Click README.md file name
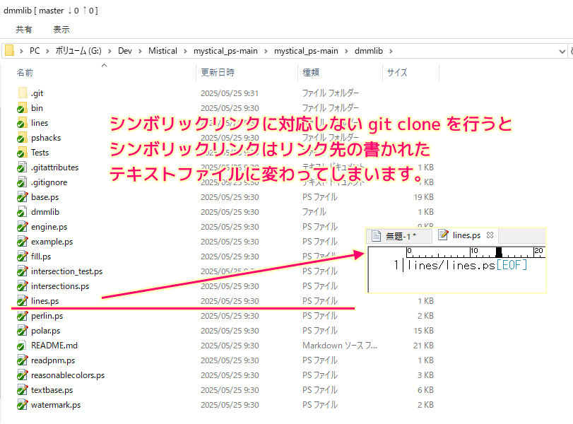The height and width of the screenshot is (424, 573). pyautogui.click(x=54, y=346)
